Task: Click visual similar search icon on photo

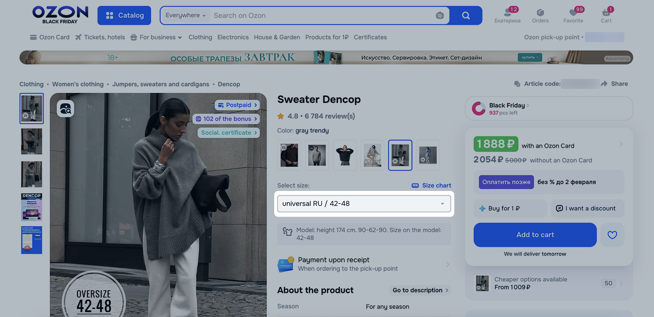Action: click(x=65, y=108)
